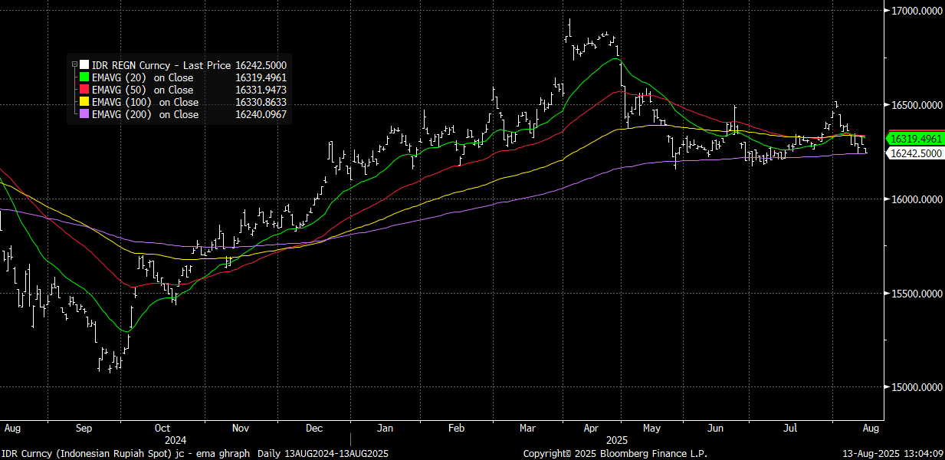Viewport: 945px width, 460px height.
Task: Click the yellow EMAVG (100) color swatch
Action: point(84,103)
